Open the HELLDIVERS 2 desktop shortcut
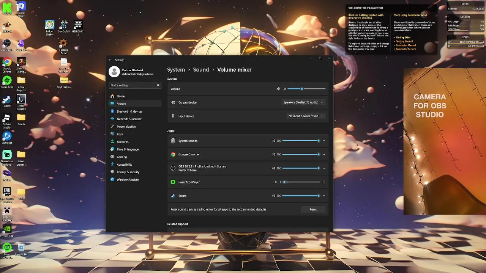Viewport: 486px width, 273px height. (x=78, y=28)
